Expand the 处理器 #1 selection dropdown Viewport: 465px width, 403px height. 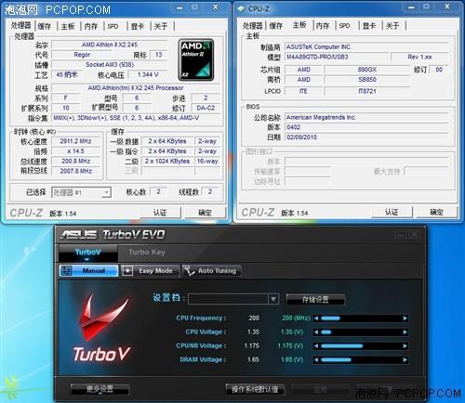(x=106, y=192)
